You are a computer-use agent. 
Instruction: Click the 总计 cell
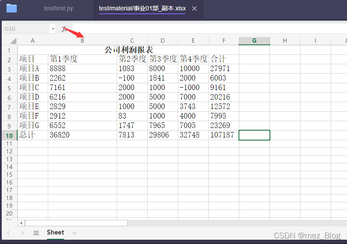33,135
